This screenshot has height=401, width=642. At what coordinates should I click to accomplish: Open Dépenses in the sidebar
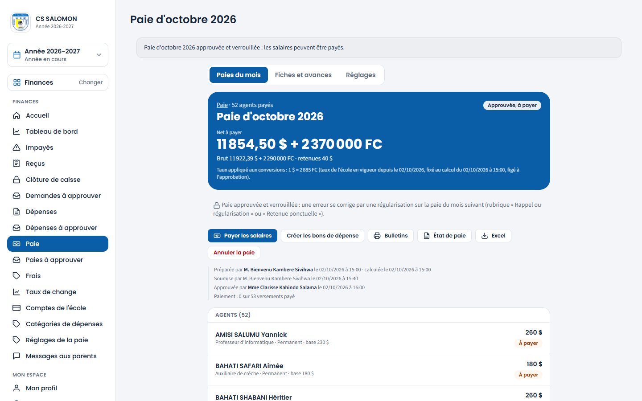(x=58, y=212)
